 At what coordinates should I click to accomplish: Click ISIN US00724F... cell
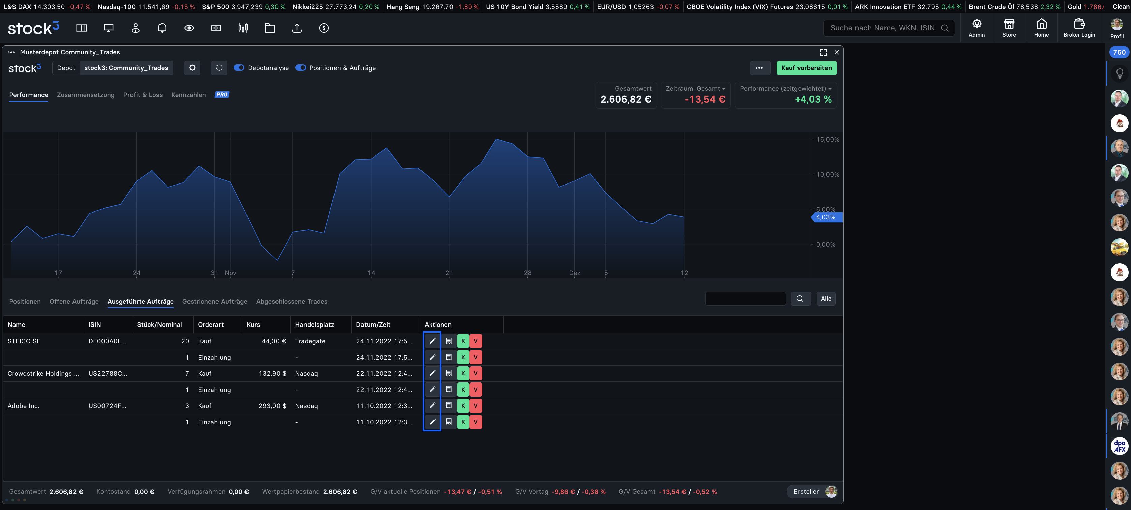(108, 406)
